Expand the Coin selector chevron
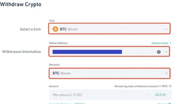This screenshot has height=104, width=172. (166, 29)
